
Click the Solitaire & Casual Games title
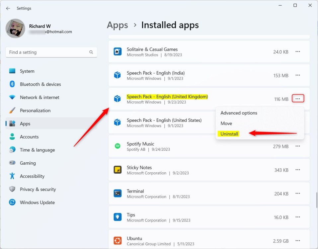tap(152, 49)
